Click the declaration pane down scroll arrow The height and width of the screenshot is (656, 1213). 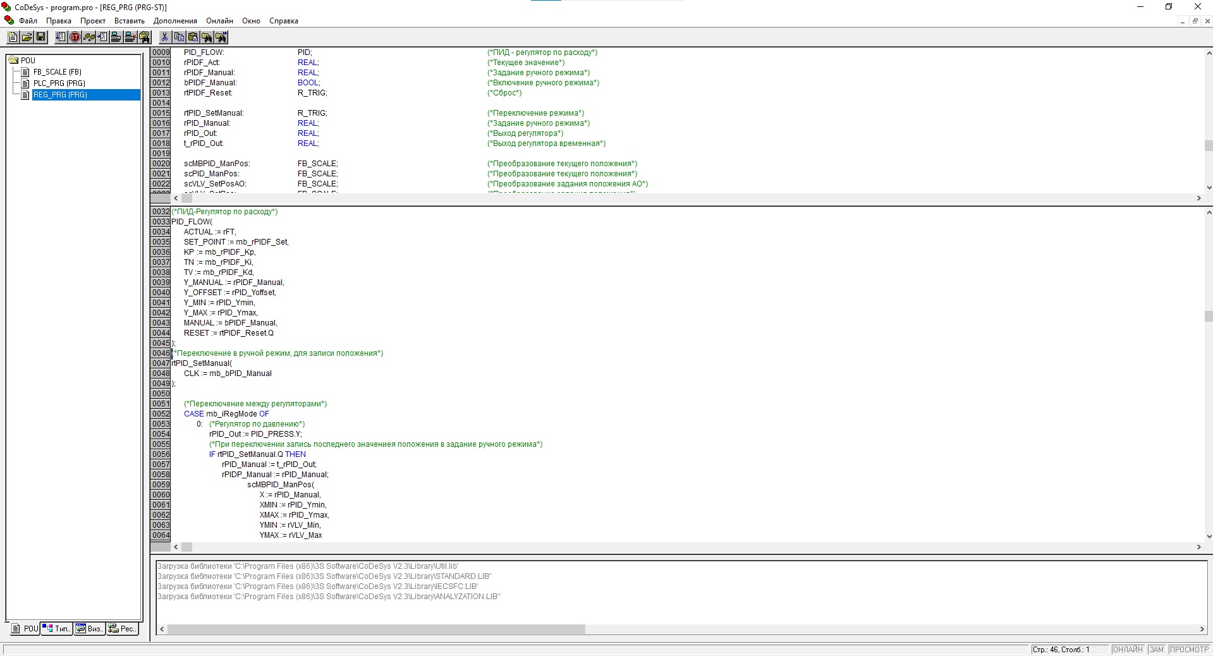(1209, 188)
